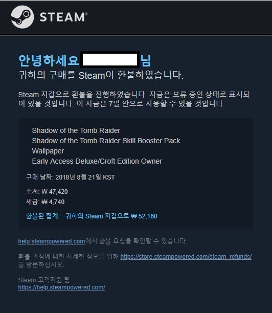
Task: Click the tax ₩ 4,740 amount
Action: pos(53,202)
